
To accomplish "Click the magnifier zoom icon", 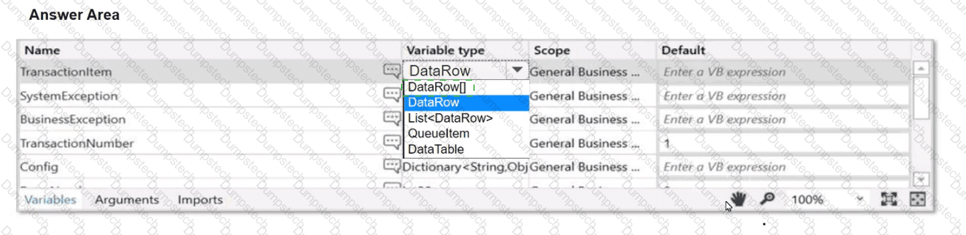I will pyautogui.click(x=767, y=200).
